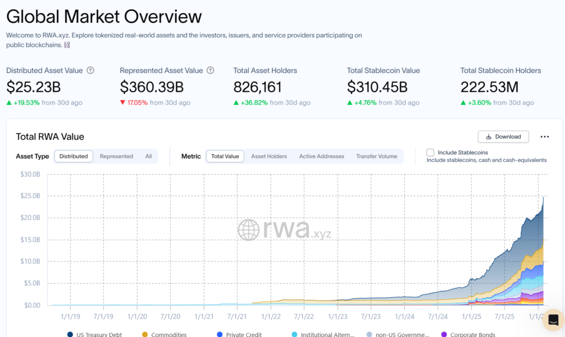Toggle Institutional Alternatives legend entry
This screenshot has width=565, height=337.
[x=321, y=334]
